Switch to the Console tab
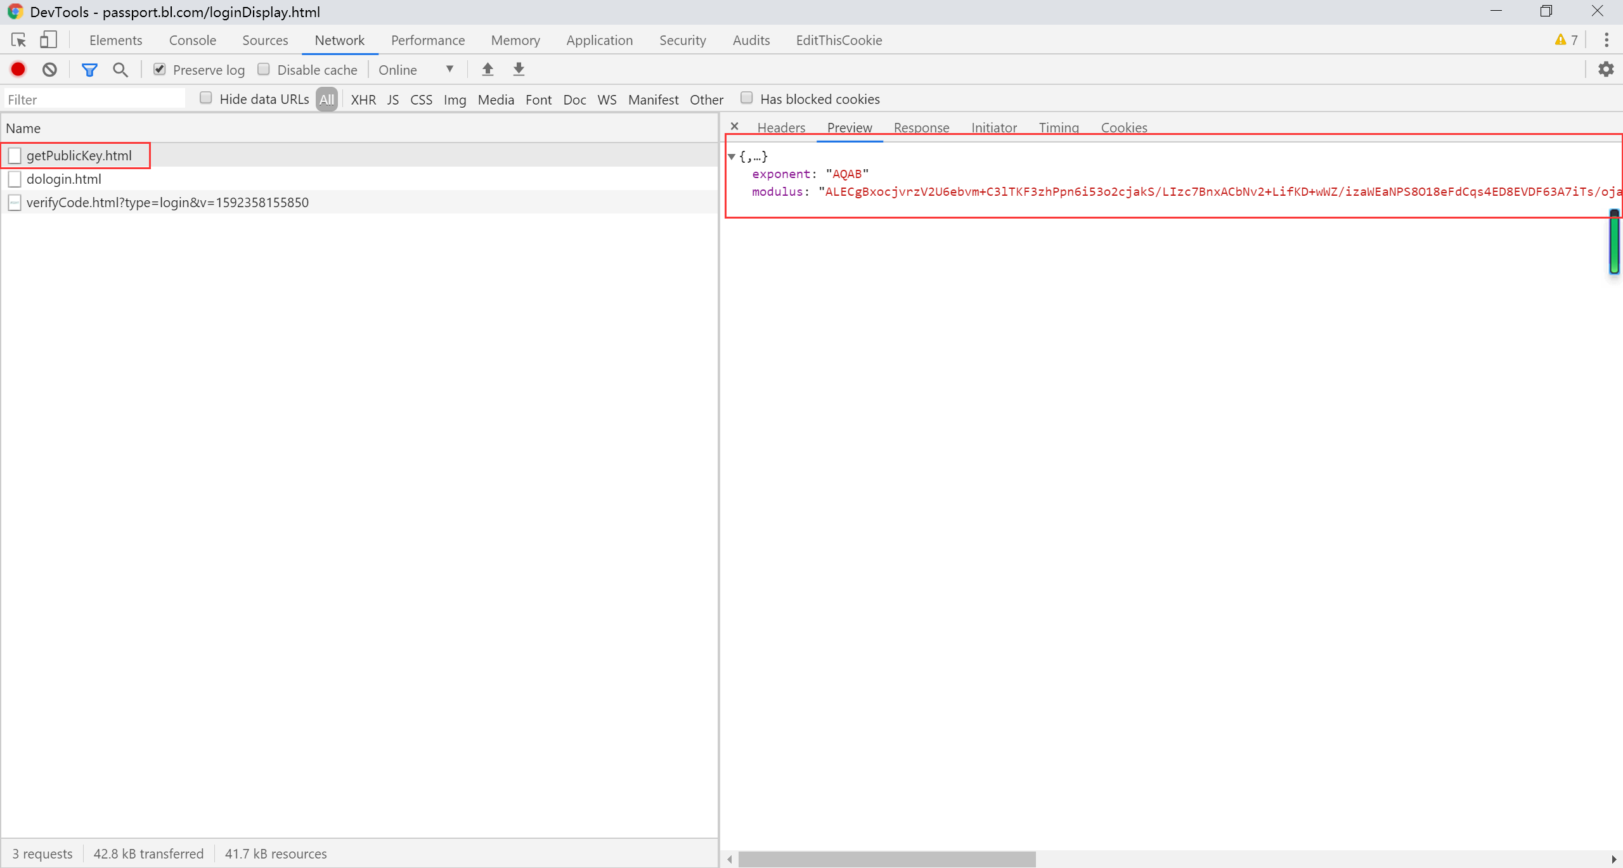The width and height of the screenshot is (1623, 868). [x=192, y=40]
